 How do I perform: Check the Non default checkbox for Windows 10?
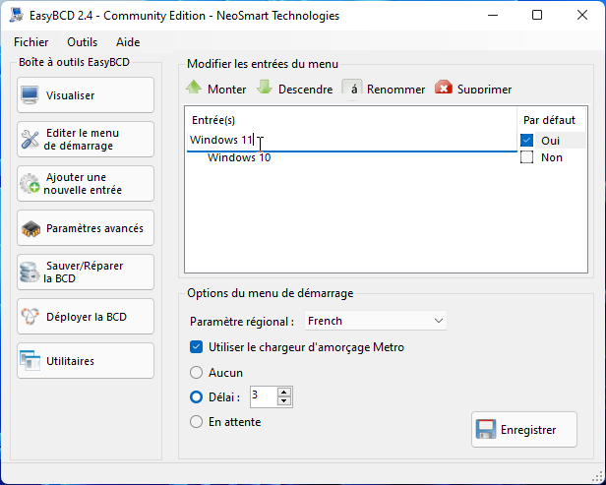[x=526, y=157]
